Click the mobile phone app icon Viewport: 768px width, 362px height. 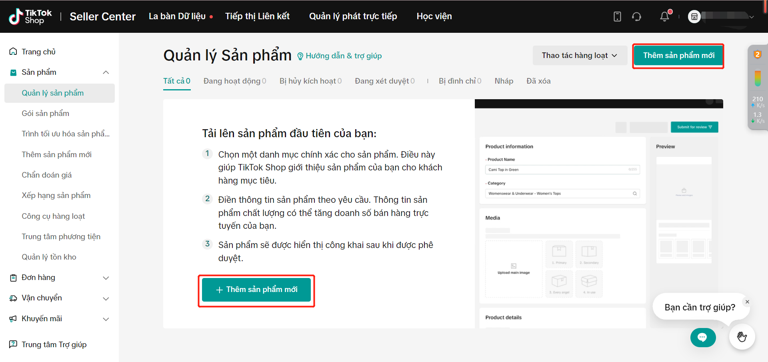[617, 16]
